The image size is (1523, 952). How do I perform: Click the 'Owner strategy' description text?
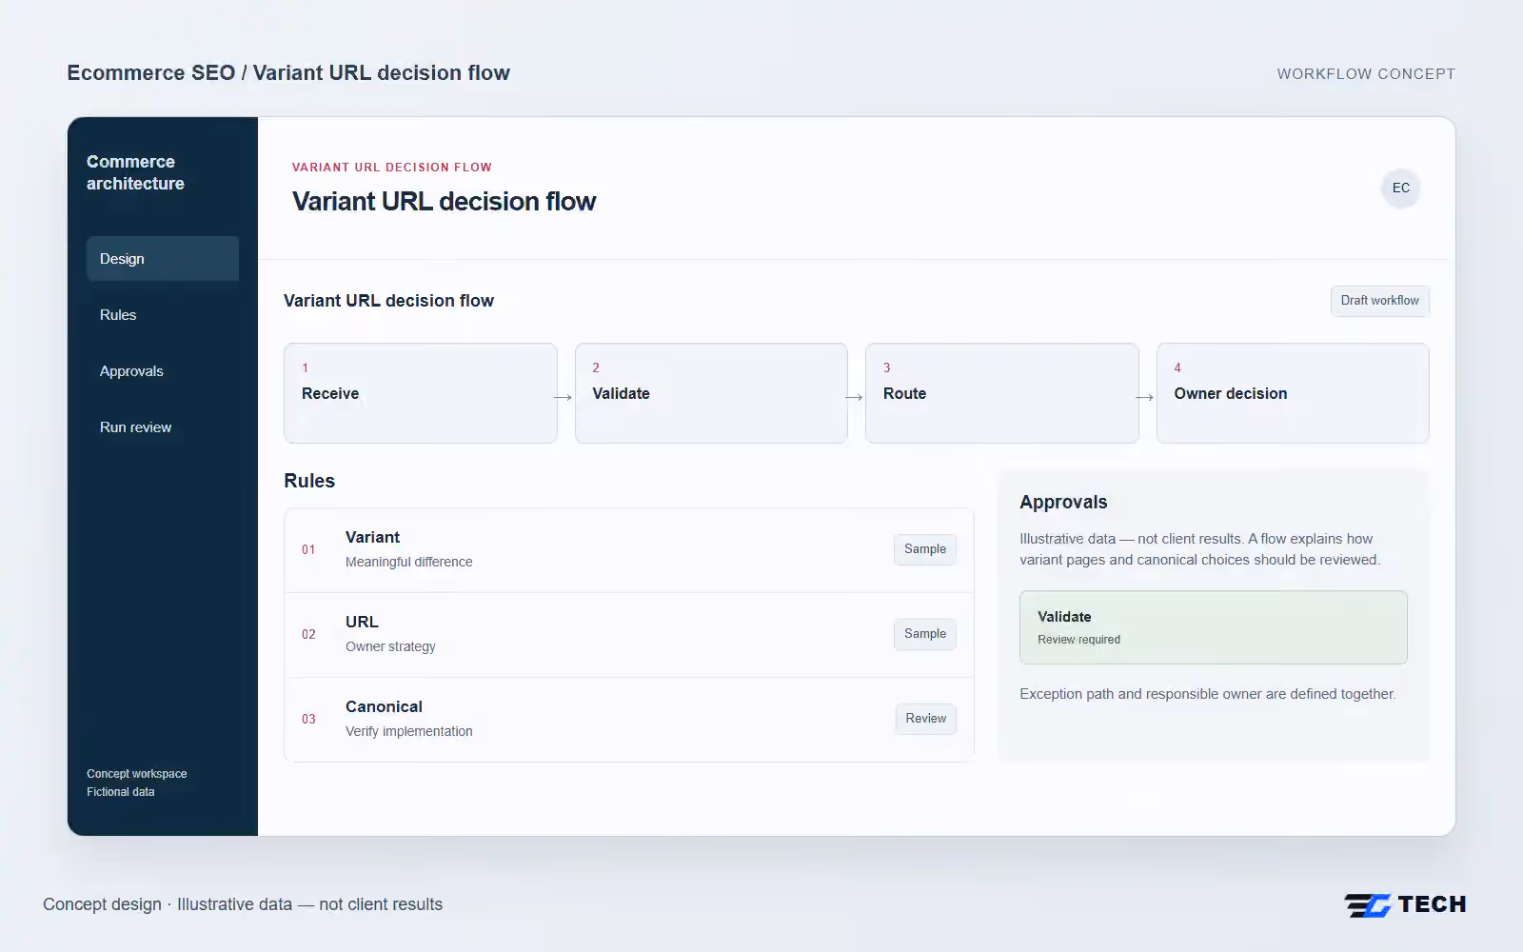[x=390, y=646]
